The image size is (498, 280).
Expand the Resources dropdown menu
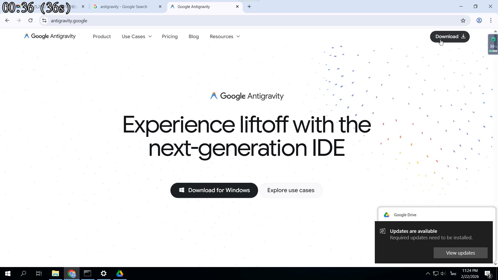pos(225,37)
